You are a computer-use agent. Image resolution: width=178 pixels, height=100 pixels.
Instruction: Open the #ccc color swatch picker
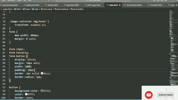pyautogui.click(x=42, y=73)
